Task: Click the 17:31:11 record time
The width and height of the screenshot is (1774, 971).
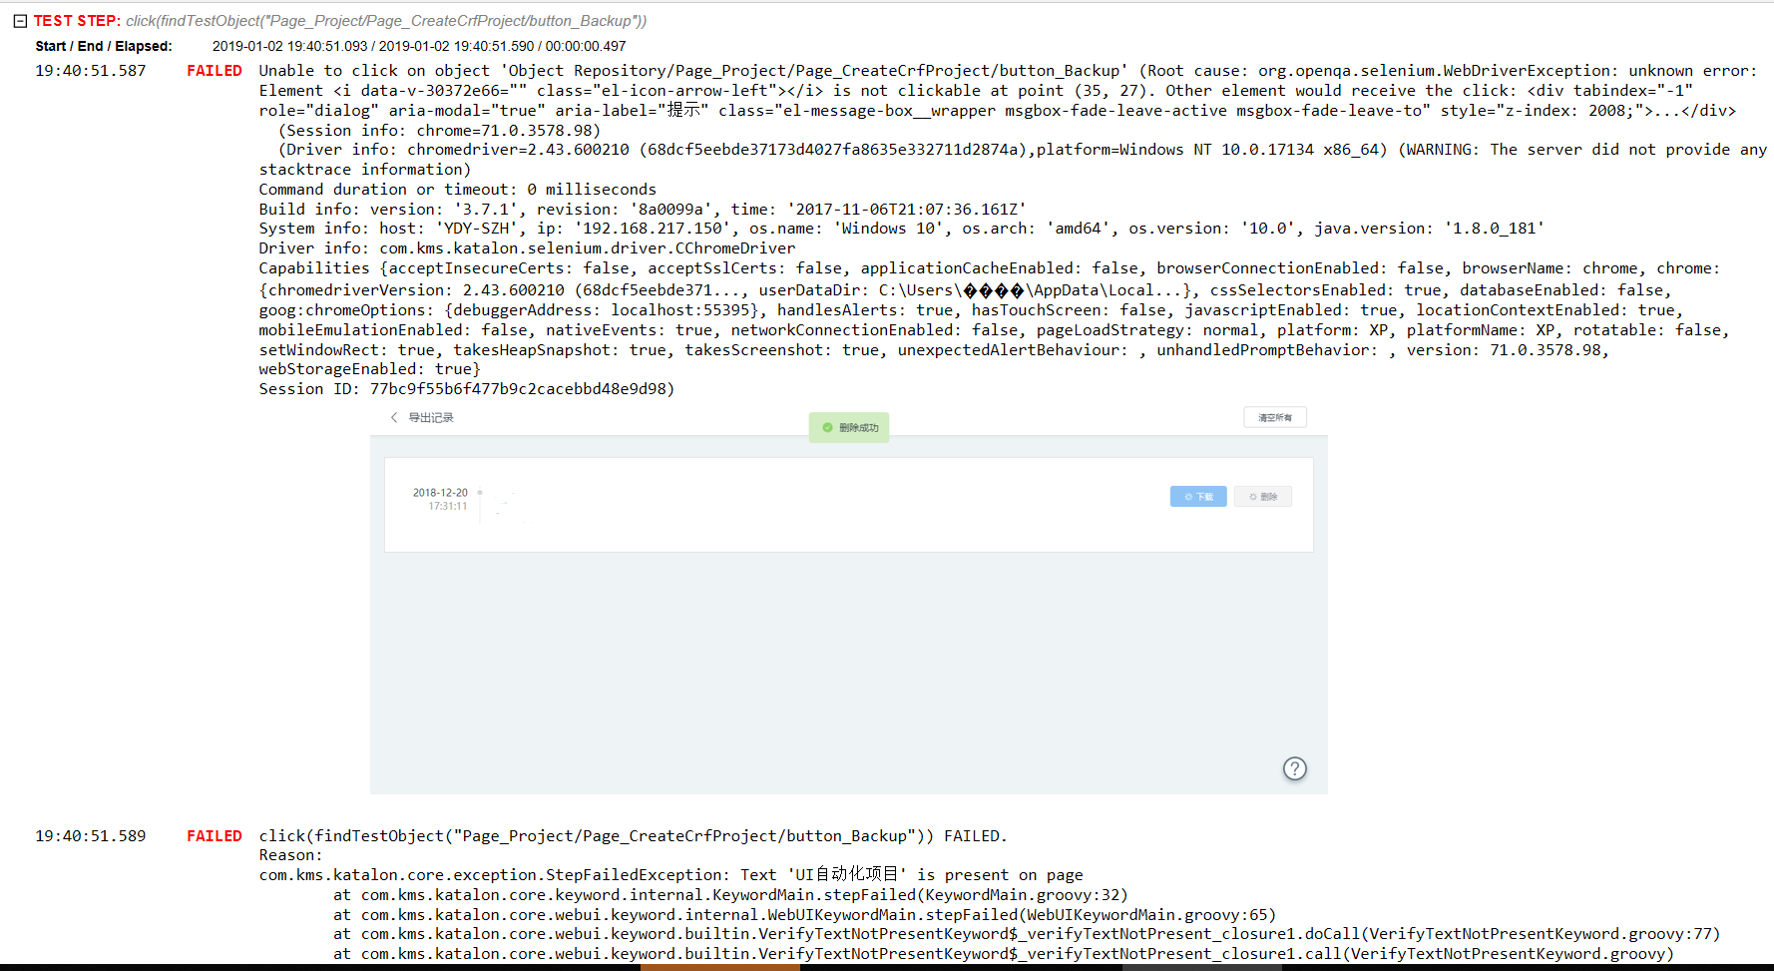Action: [x=448, y=506]
